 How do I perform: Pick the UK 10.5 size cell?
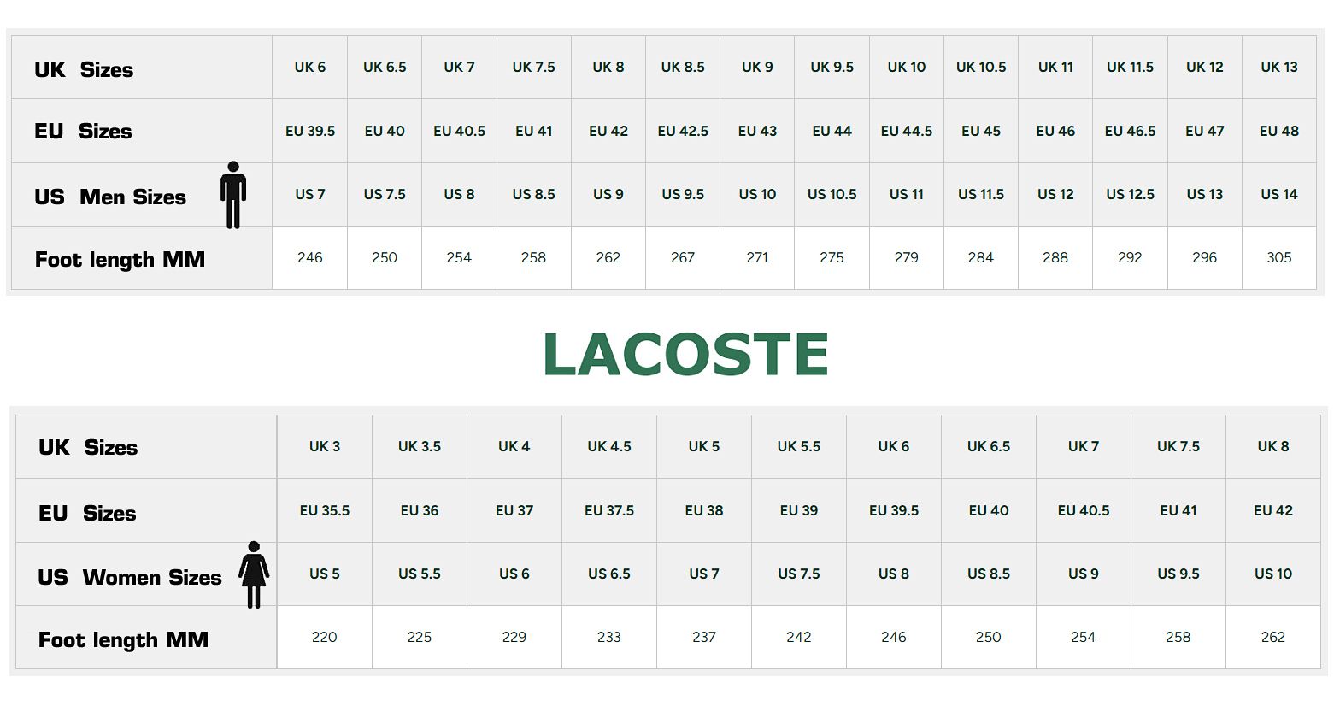pos(981,67)
